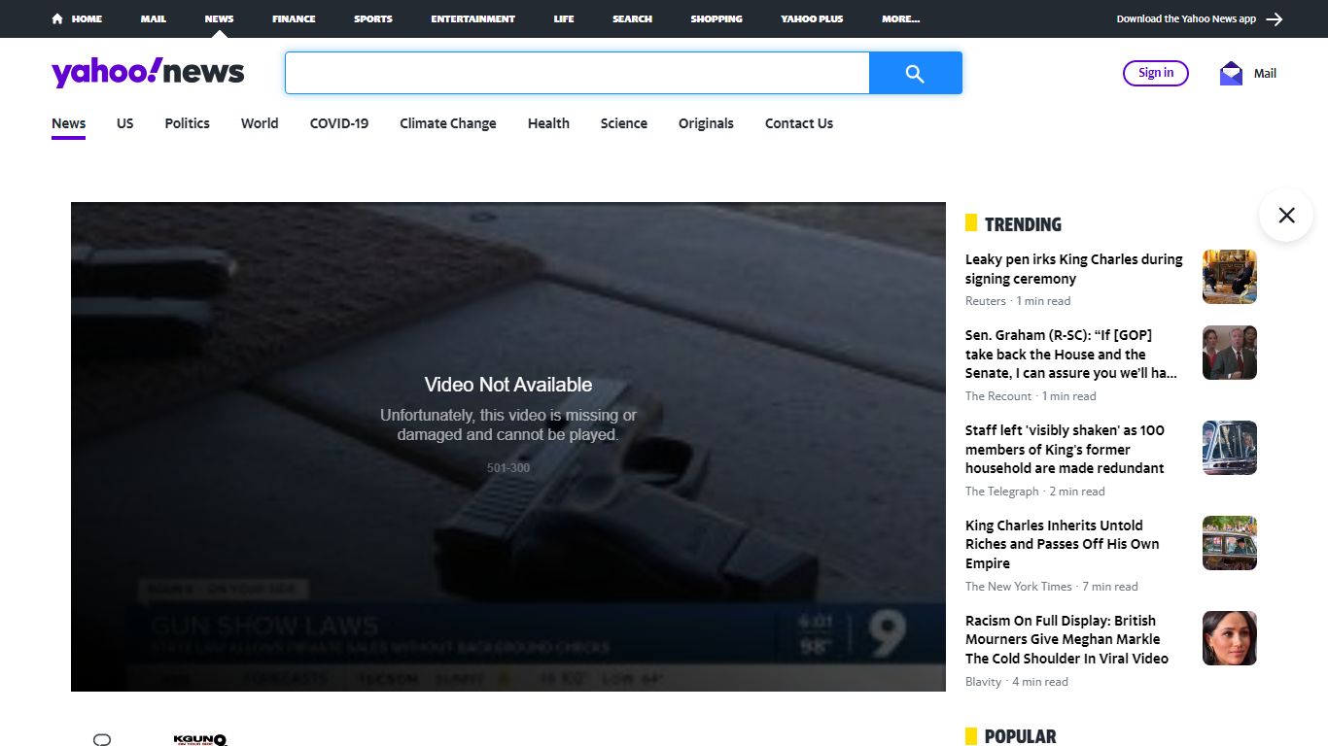Open the Climate Change tab
The image size is (1328, 746).
point(448,123)
